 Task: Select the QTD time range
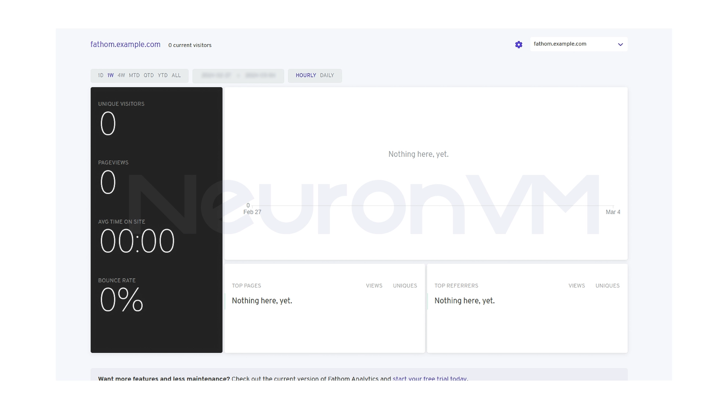pyautogui.click(x=148, y=75)
